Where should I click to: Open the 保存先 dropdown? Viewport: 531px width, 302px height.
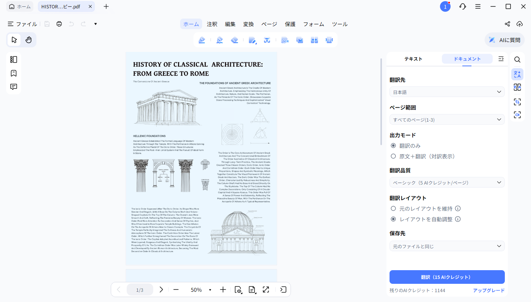tap(447, 246)
